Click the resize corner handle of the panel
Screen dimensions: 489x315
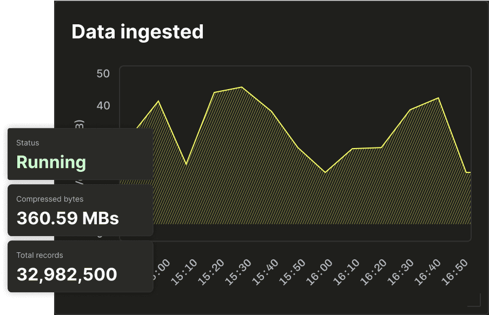coord(474,300)
